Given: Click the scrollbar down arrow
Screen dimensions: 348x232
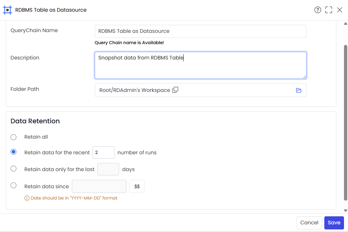Looking at the screenshot, I should (345, 210).
